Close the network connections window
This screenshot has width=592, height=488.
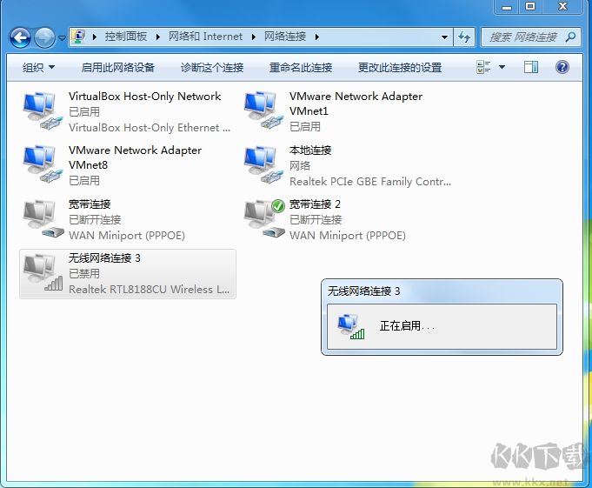pyautogui.click(x=562, y=6)
